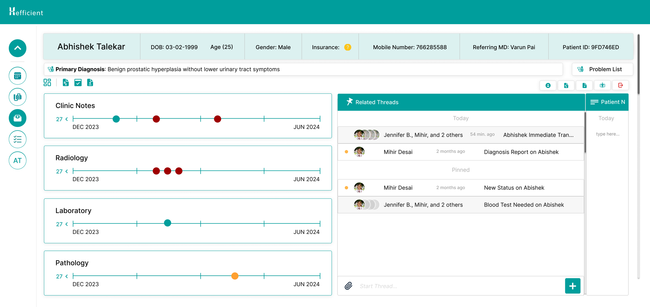Open the calendar icon in the left sidebar
Screen dimensions: 650x307
[x=17, y=76]
